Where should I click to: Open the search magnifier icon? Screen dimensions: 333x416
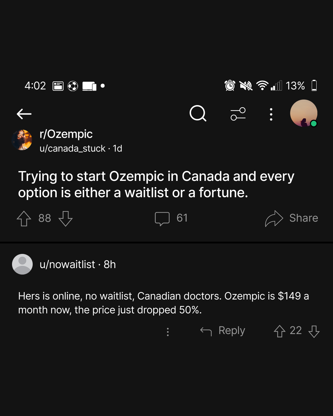coord(198,113)
